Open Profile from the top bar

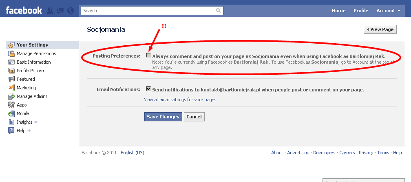(x=361, y=11)
